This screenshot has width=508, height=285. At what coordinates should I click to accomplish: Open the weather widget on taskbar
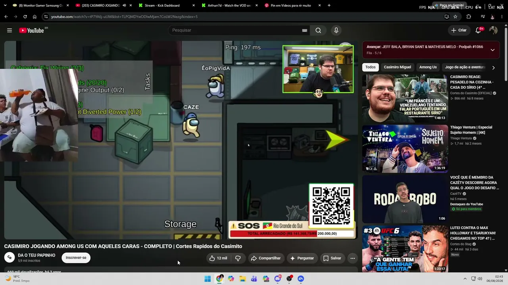(x=17, y=279)
